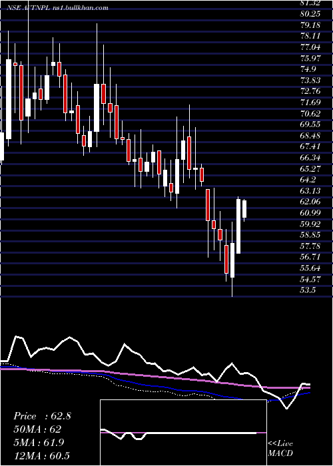This screenshot has width=333, height=466.
Task: Click the <<Live MACD label
Action: [280, 449]
